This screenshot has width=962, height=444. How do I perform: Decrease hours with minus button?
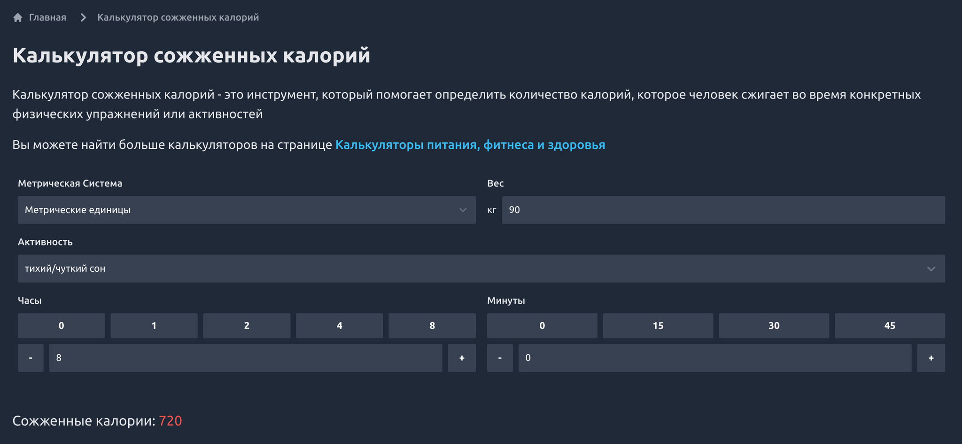coord(31,358)
